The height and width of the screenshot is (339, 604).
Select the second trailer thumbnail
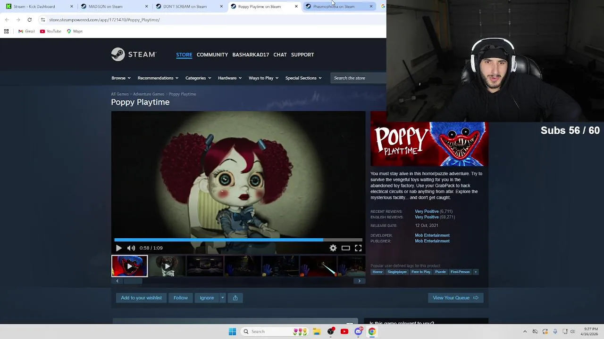167,266
